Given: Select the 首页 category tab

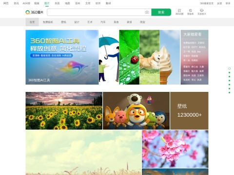Looking at the screenshot, I should tap(32, 22).
